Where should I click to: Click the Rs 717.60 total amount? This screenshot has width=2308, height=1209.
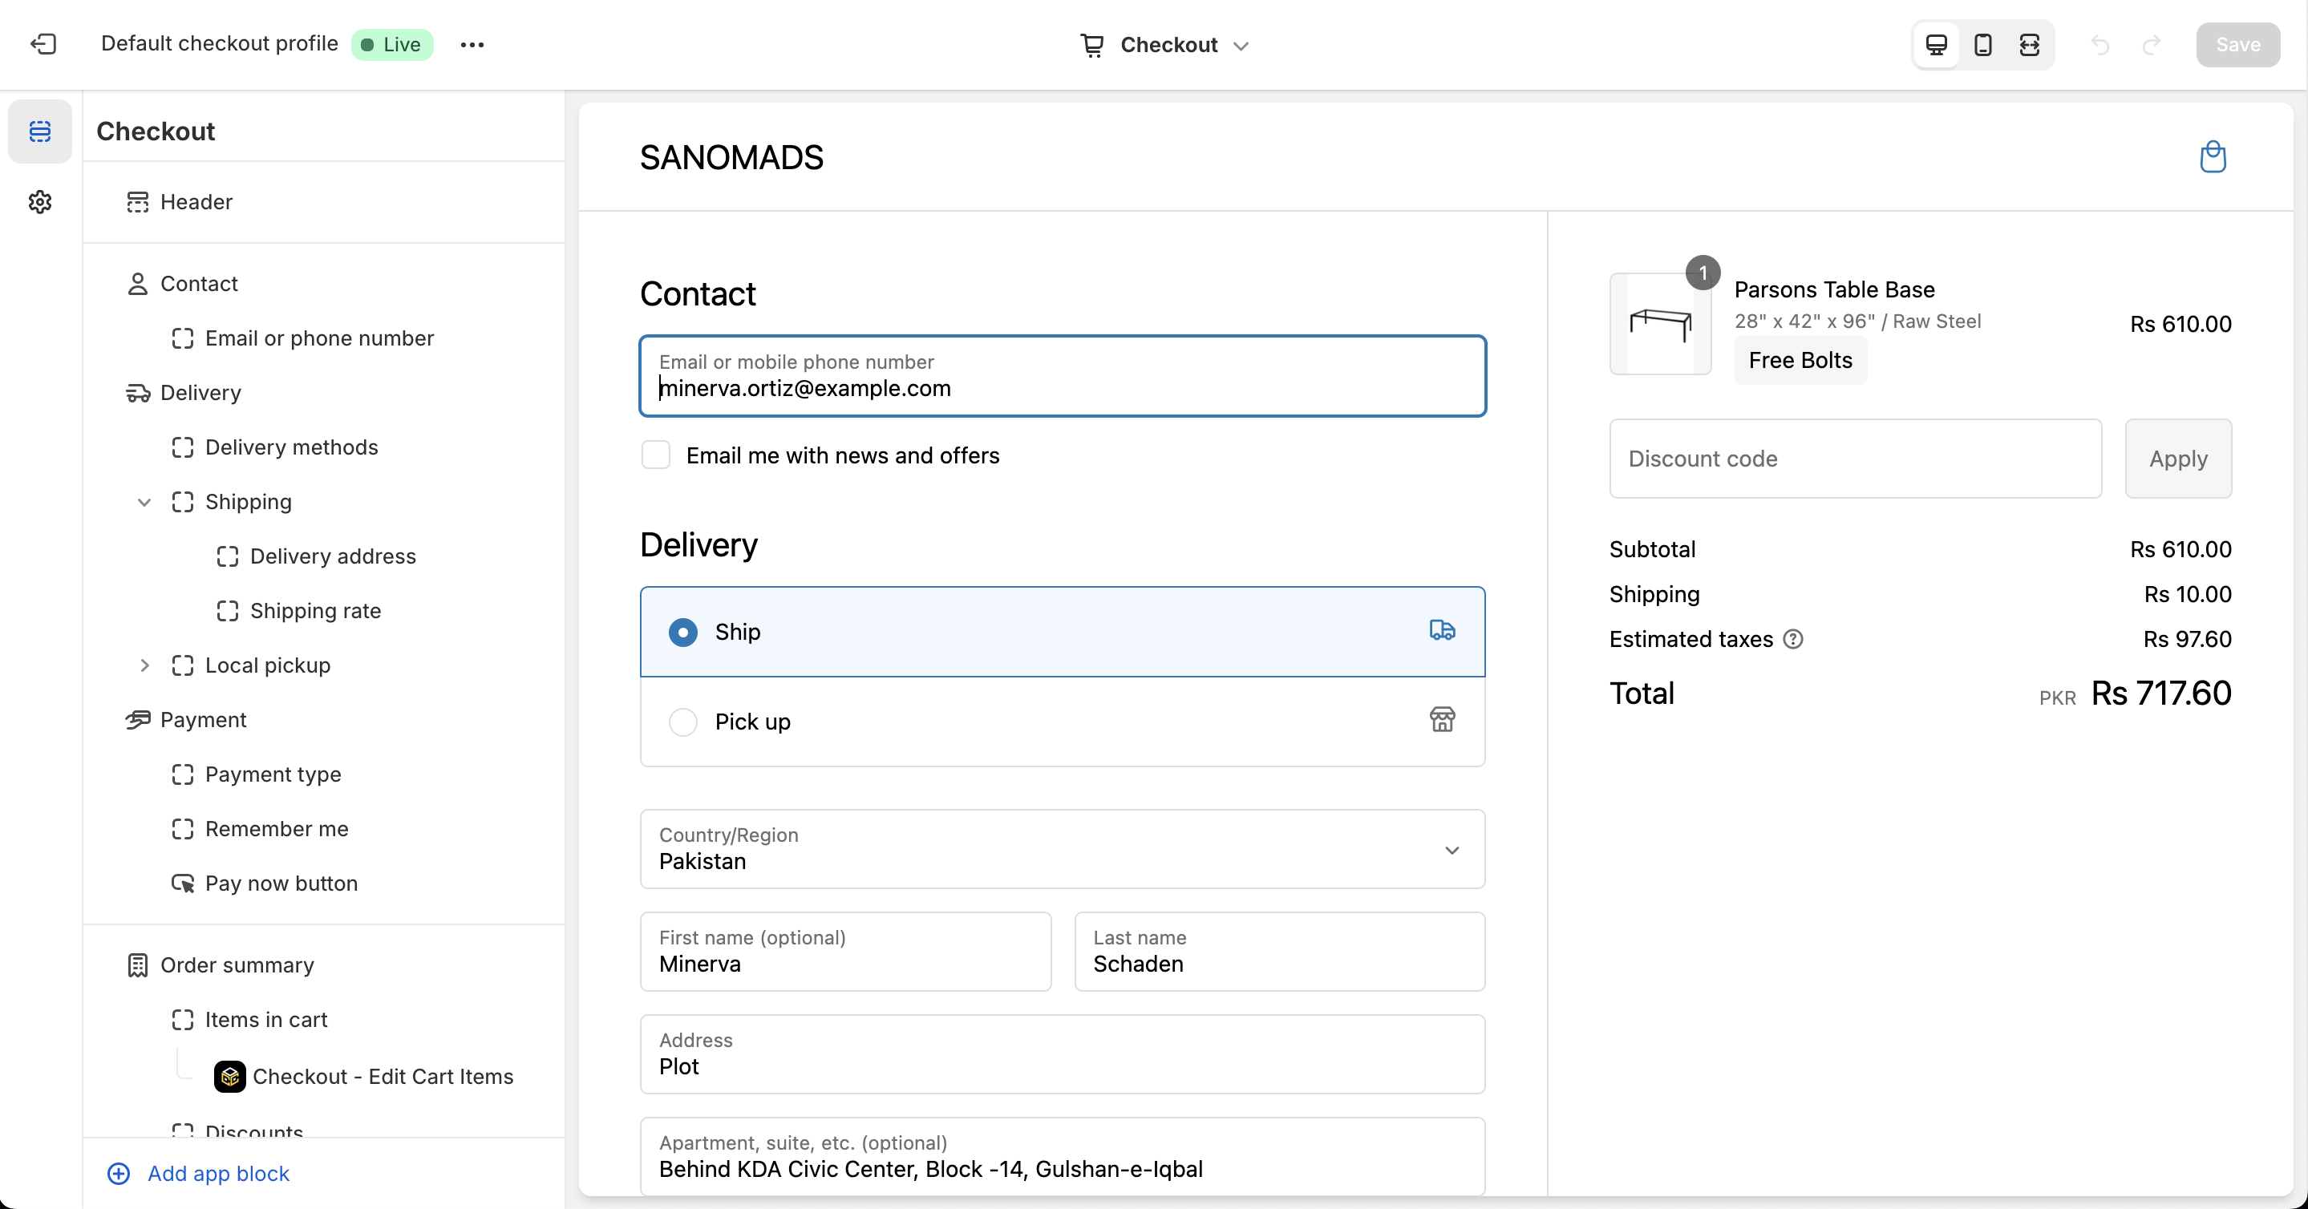[2161, 693]
